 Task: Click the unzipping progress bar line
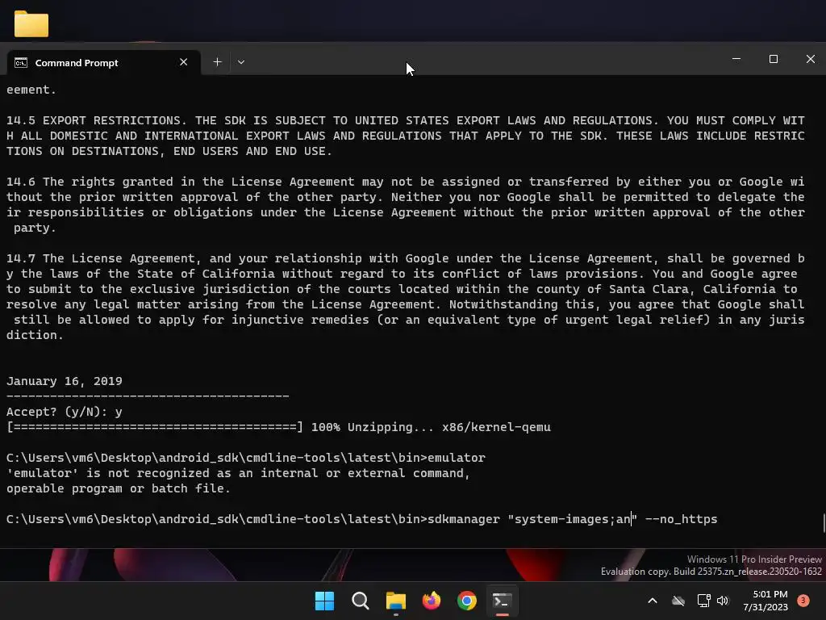[x=278, y=427]
